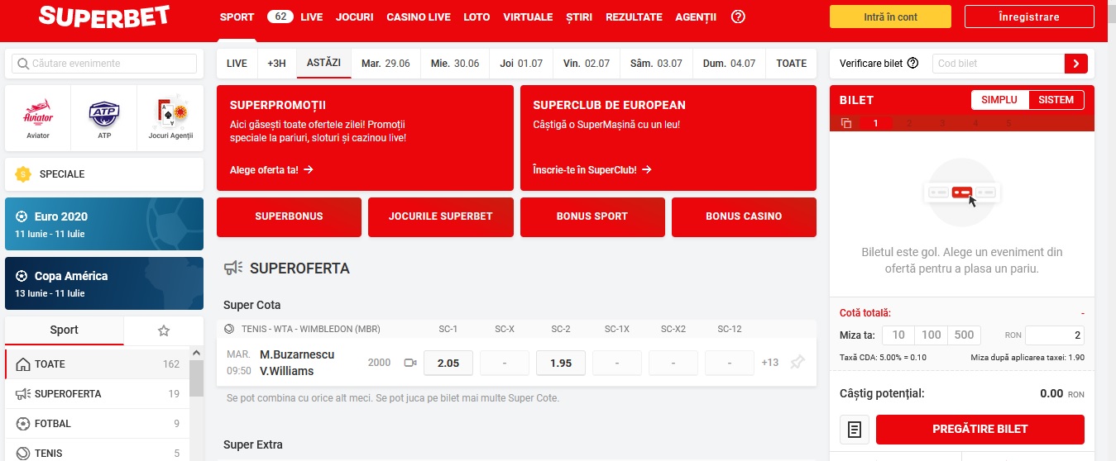This screenshot has width=1116, height=461.
Task: Click the Fotbal ball icon
Action: pos(23,424)
